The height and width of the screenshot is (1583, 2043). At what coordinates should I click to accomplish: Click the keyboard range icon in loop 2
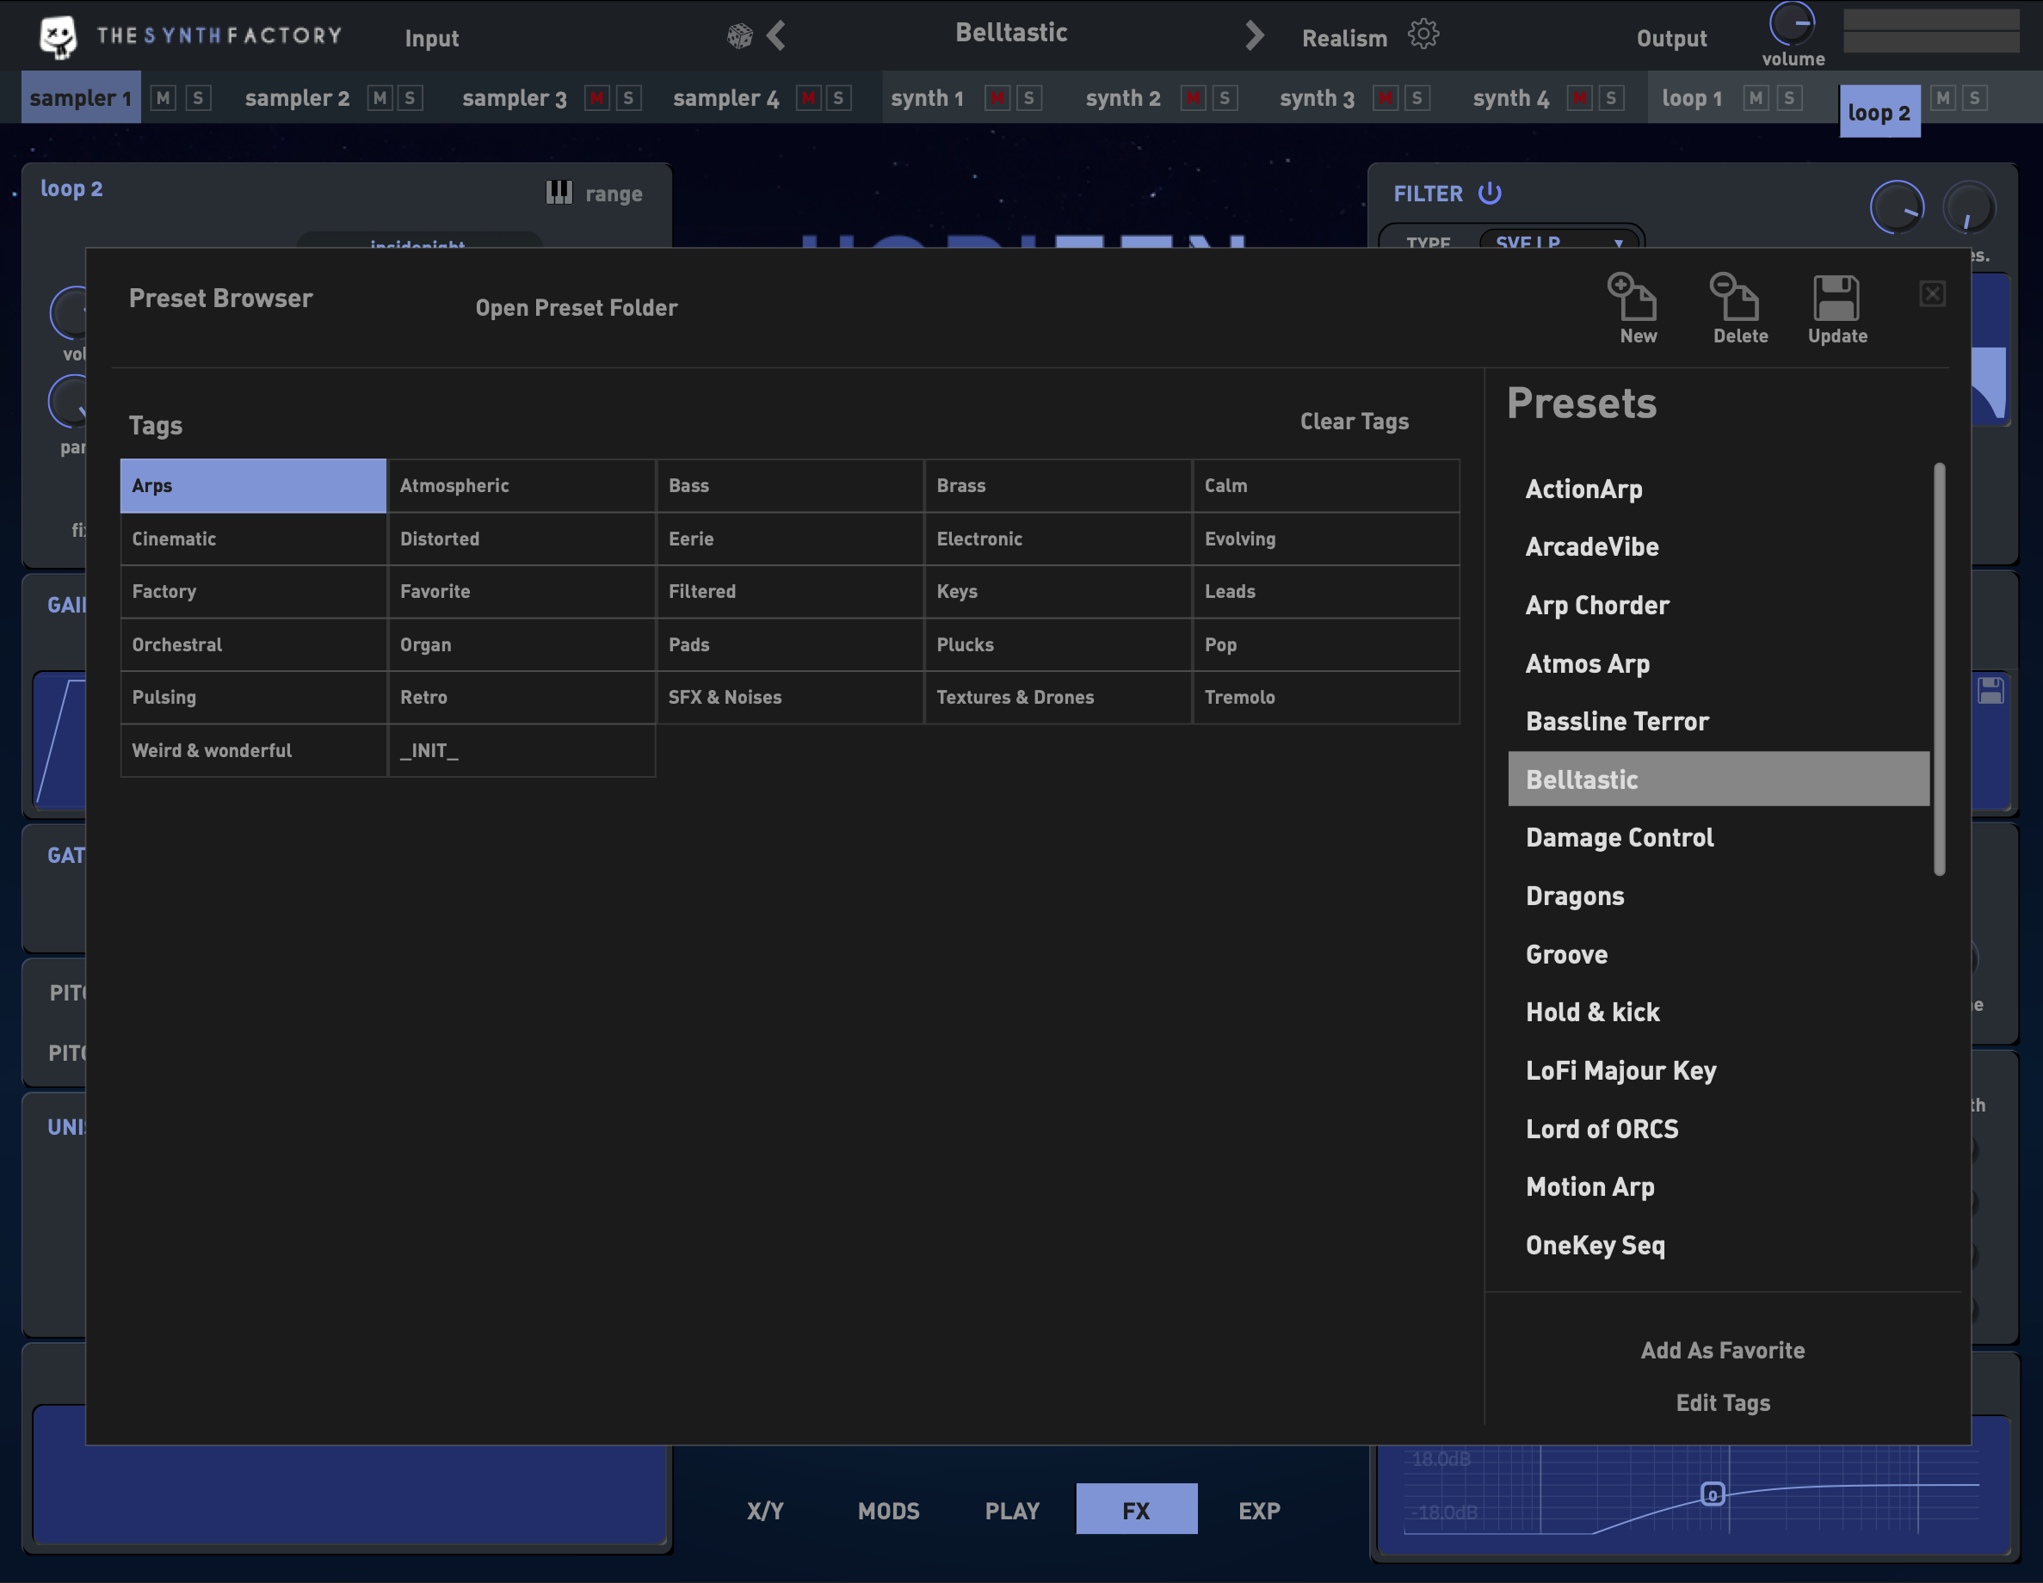coord(559,193)
